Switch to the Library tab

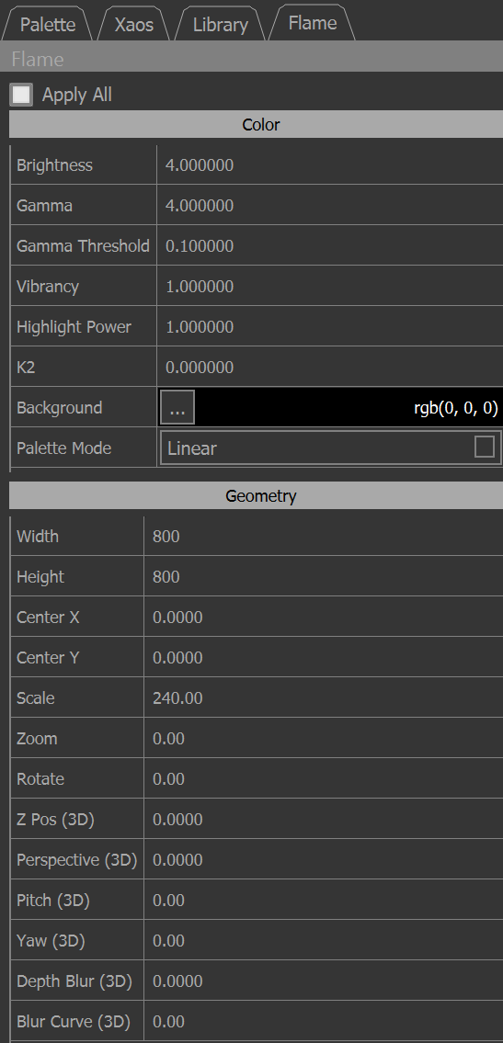220,26
